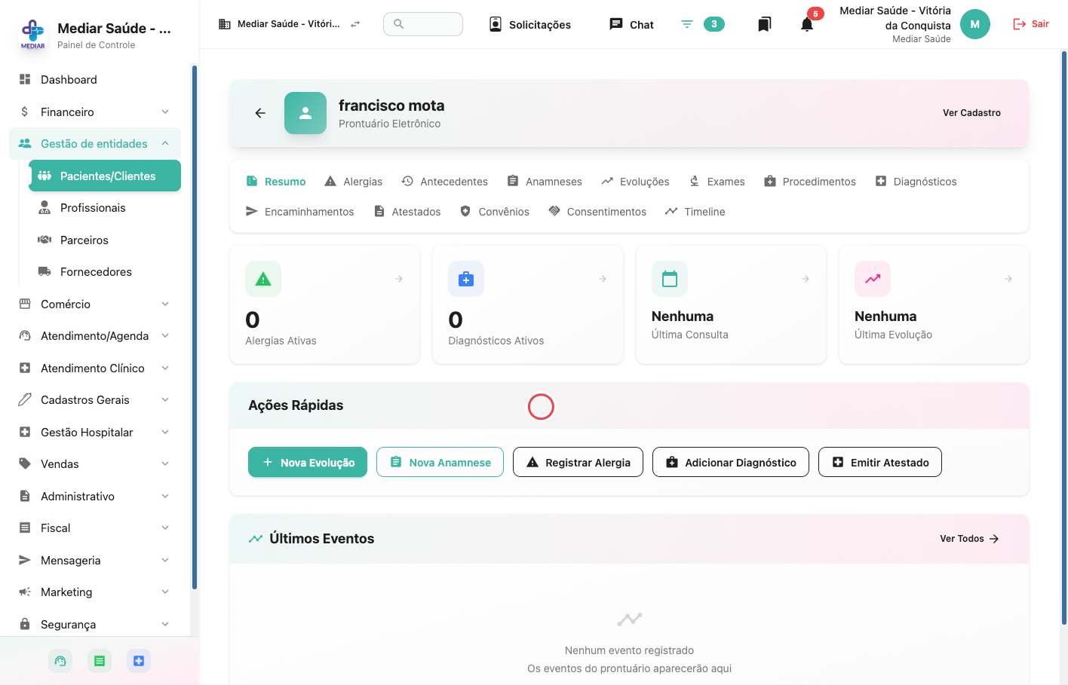Click the Última Consulta calendar icon
This screenshot has width=1068, height=685.
click(670, 279)
